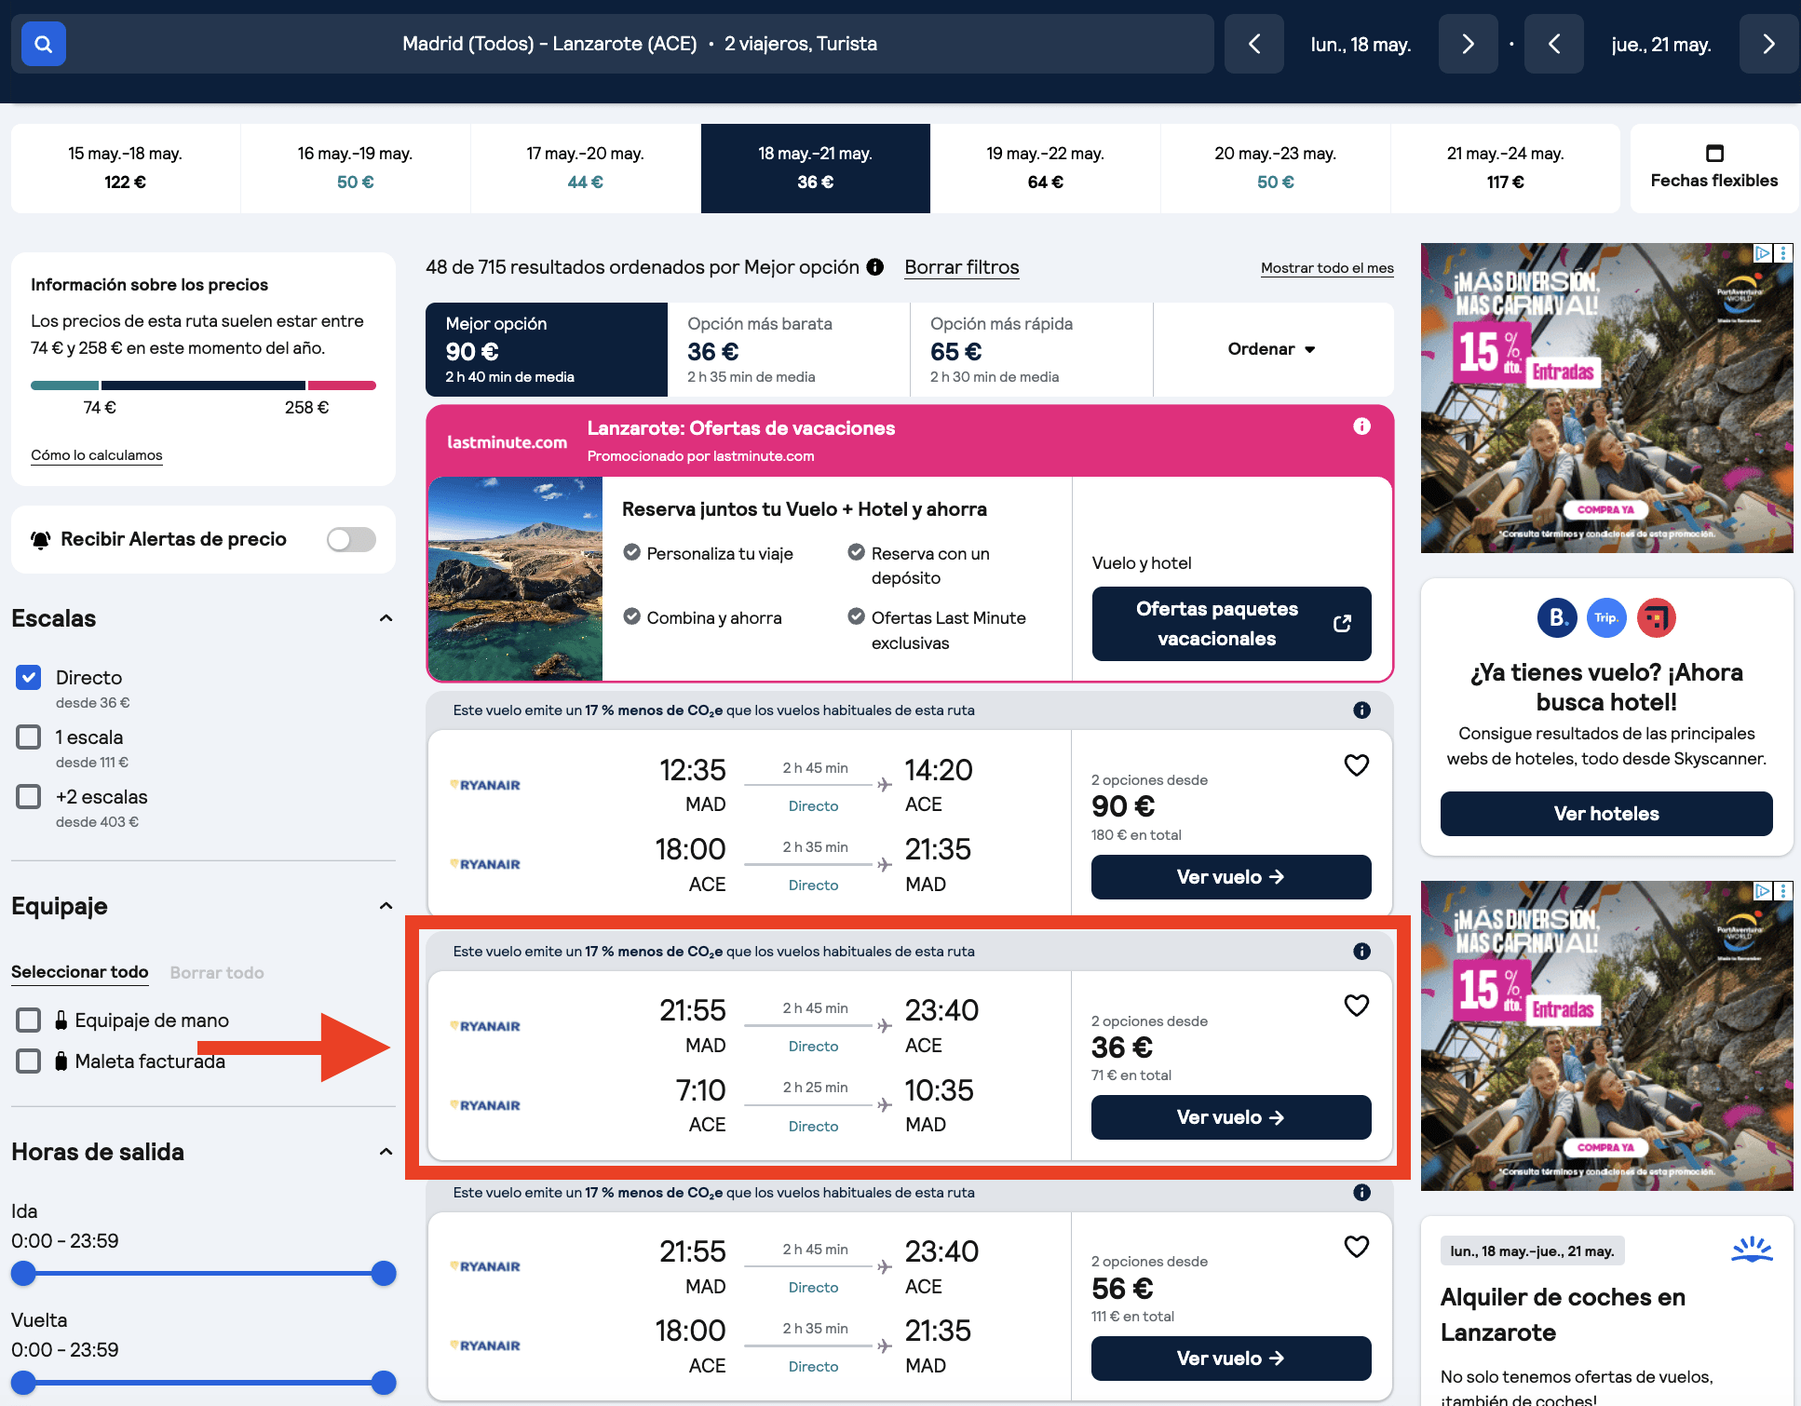This screenshot has width=1801, height=1406.
Task: Save the 36 € Ryanair flight with heart
Action: point(1357,1006)
